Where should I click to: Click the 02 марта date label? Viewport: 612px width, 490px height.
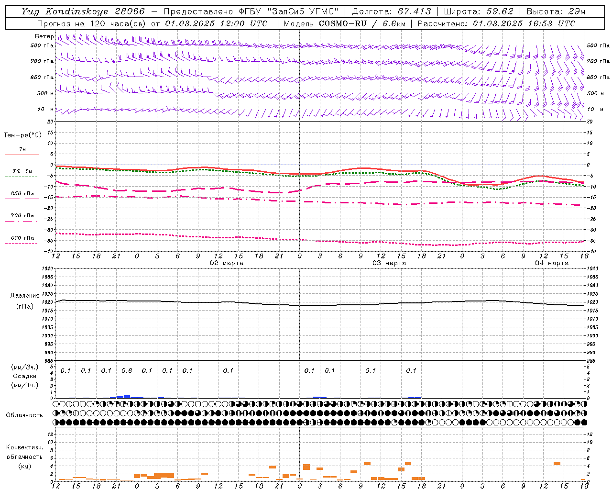pyautogui.click(x=227, y=263)
